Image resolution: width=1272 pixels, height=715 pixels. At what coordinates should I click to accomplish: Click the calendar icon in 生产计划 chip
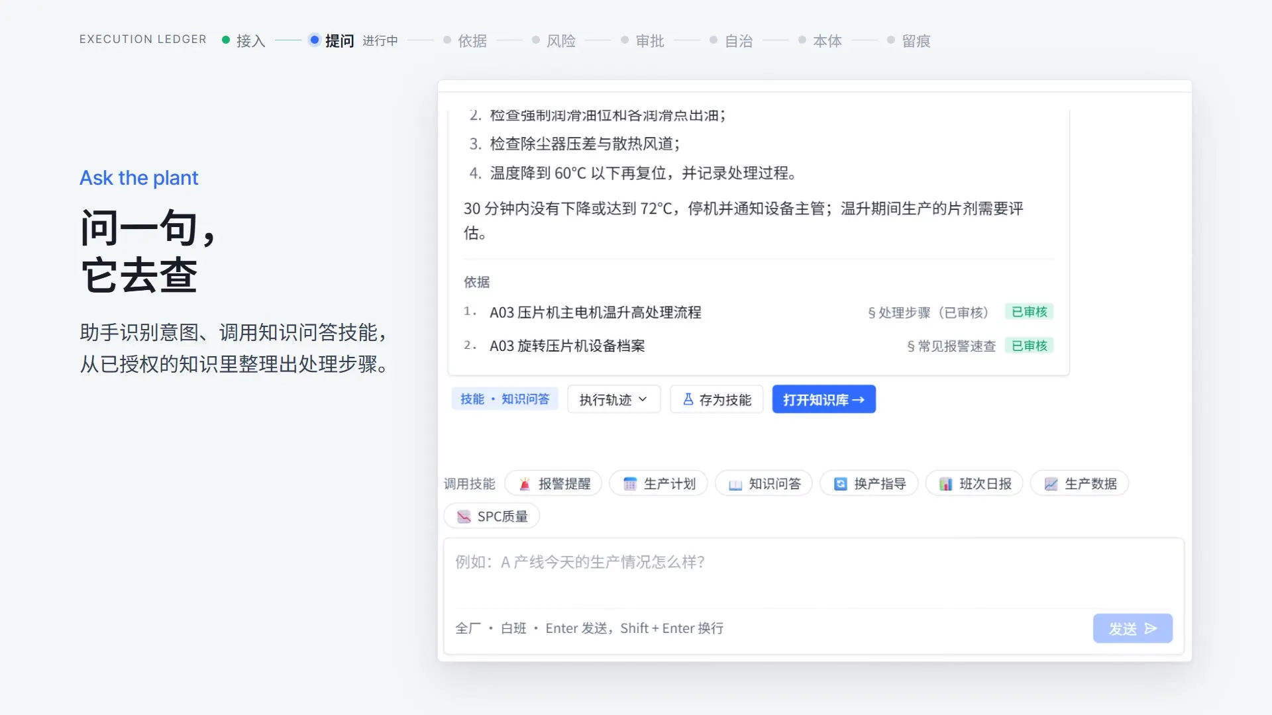pos(630,484)
